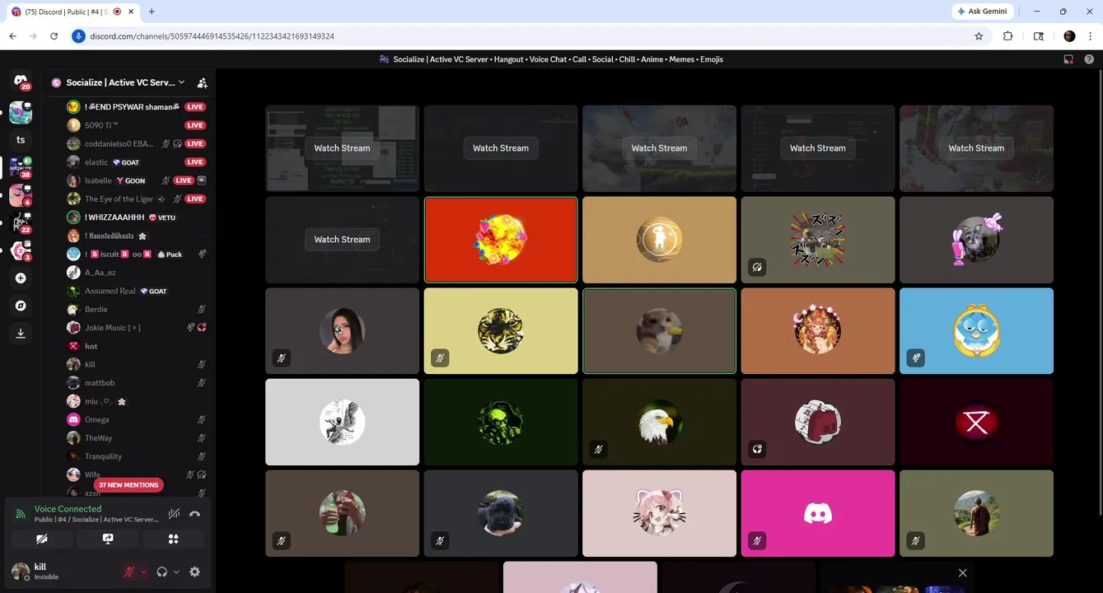Open Chrome three-dot menu
The width and height of the screenshot is (1103, 593).
coord(1091,36)
